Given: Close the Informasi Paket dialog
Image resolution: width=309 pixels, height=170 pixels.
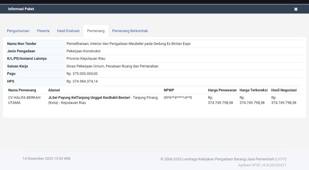Looking at the screenshot, I should tap(296, 9).
